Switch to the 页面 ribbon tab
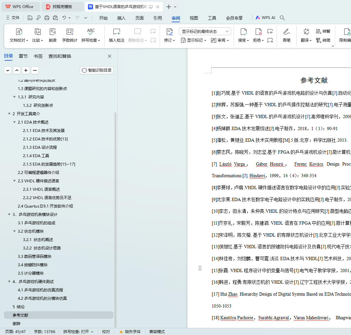Screen dimensions: 351x335 click(x=139, y=18)
